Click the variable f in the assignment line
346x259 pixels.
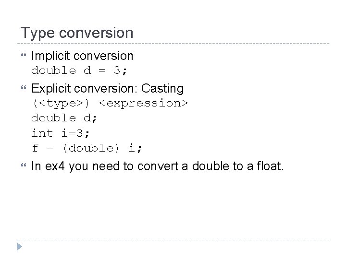click(35, 148)
